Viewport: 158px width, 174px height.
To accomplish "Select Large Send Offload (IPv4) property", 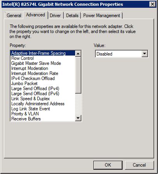I will pyautogui.click(x=42, y=89).
